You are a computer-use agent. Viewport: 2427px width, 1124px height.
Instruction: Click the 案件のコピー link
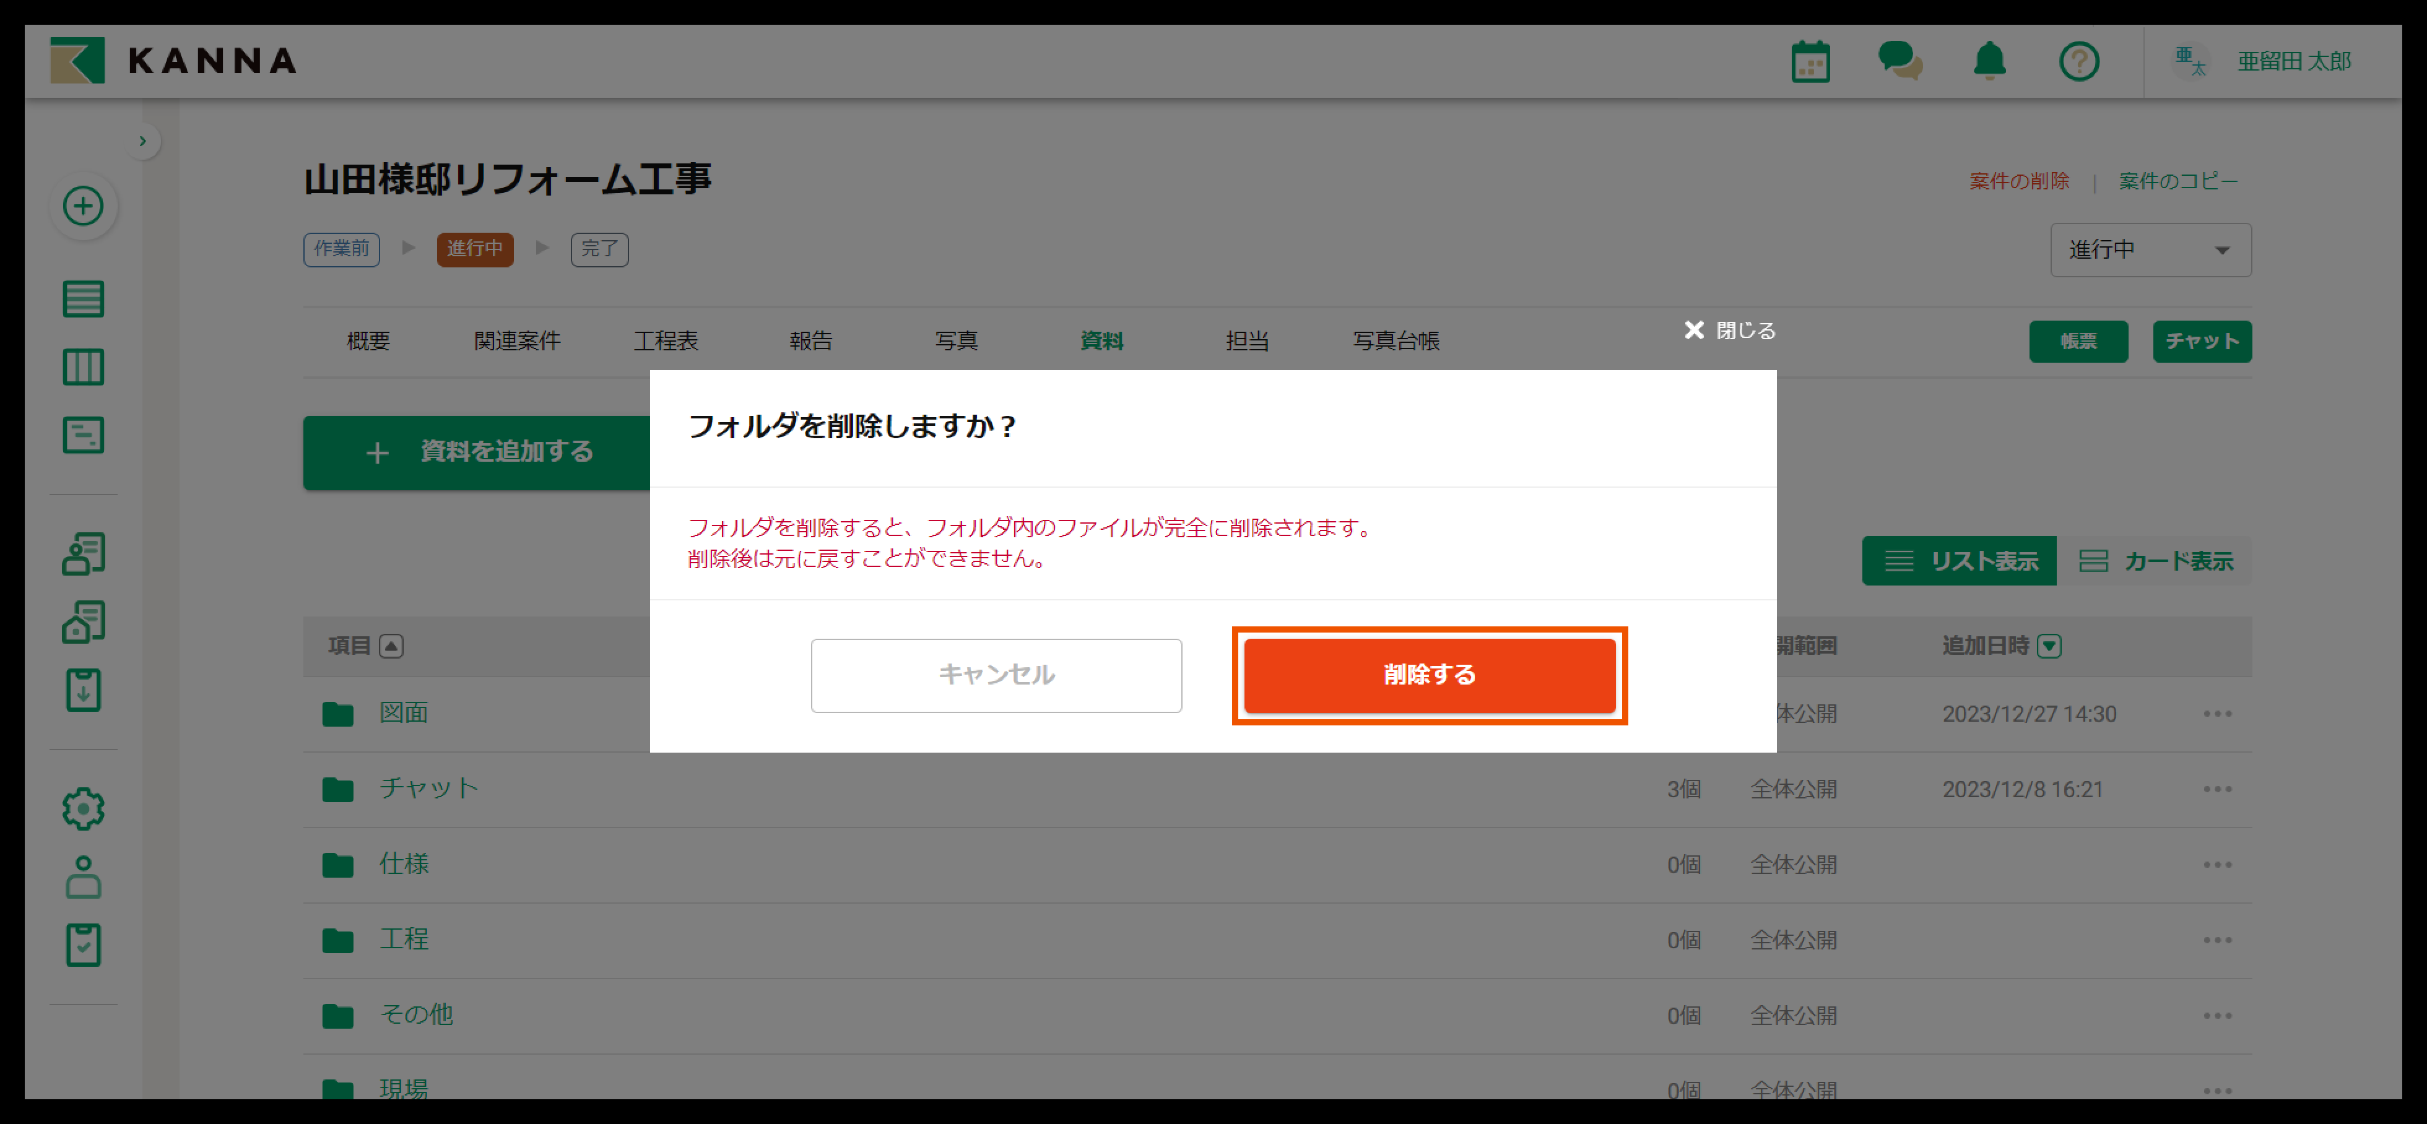2177,181
